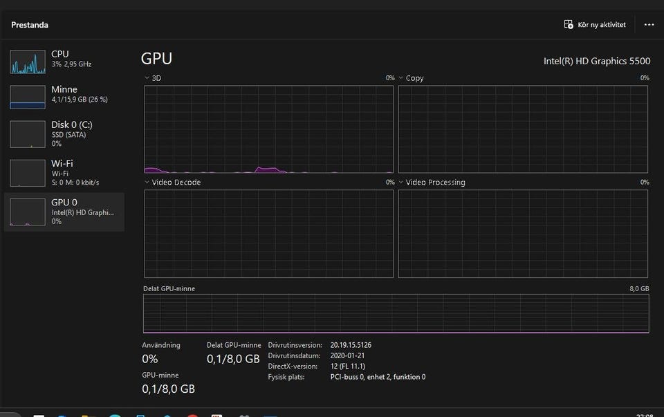Click the Prestanda page title
Screen dimensions: 664x417
[x=30, y=25]
